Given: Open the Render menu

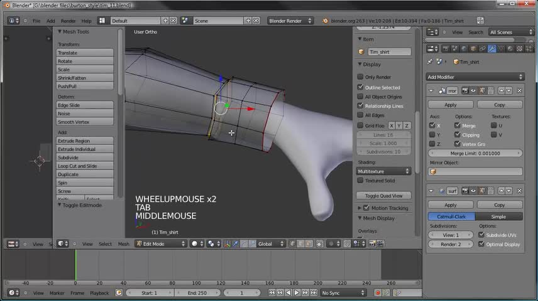Looking at the screenshot, I should pyautogui.click(x=68, y=21).
